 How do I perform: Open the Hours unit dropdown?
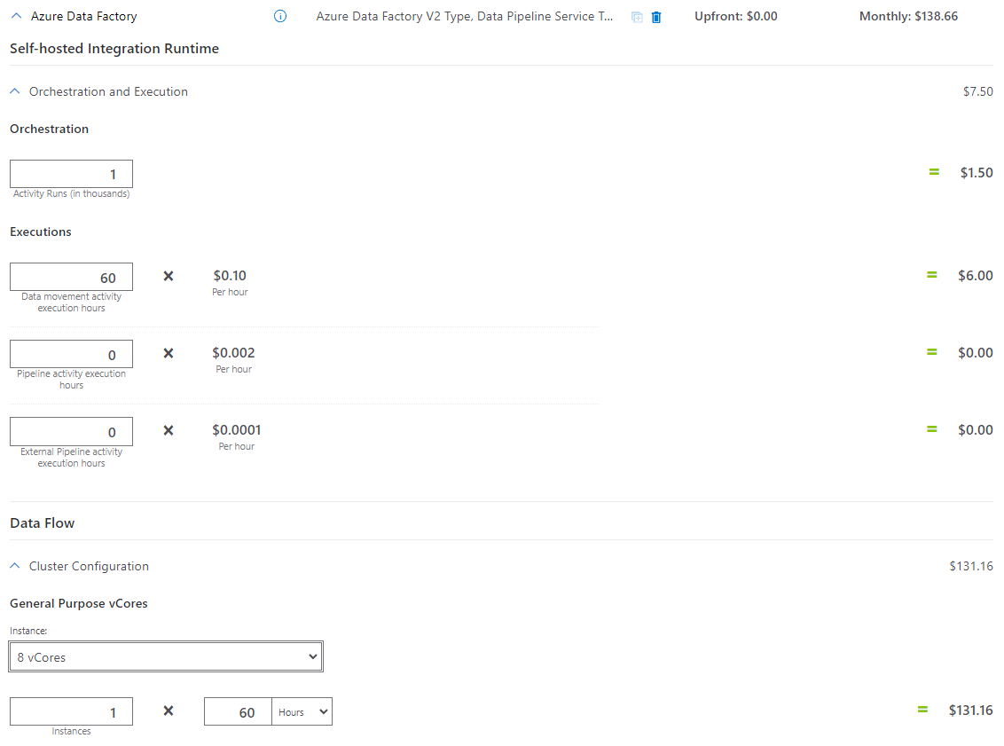coord(302,711)
